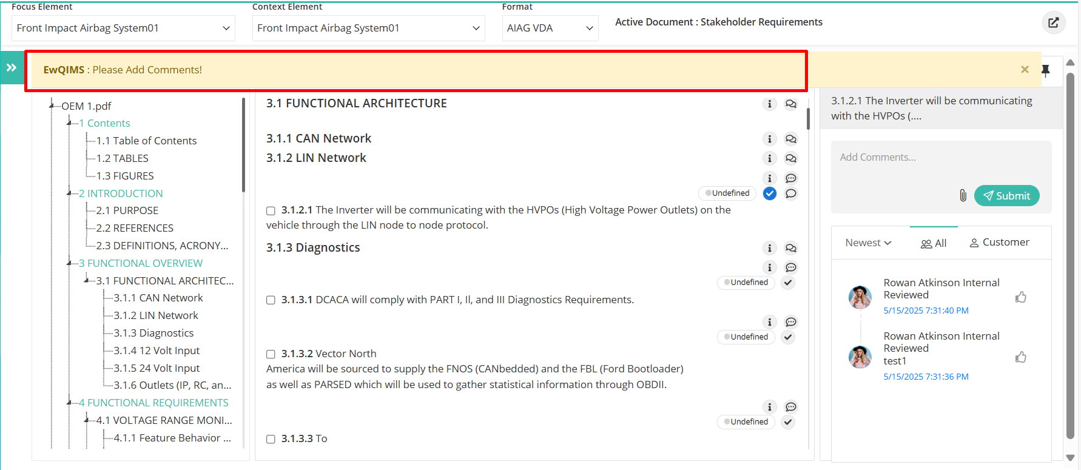Collapse the OEM 1.pdf tree root
Image resolution: width=1081 pixels, height=470 pixels.
click(x=52, y=106)
